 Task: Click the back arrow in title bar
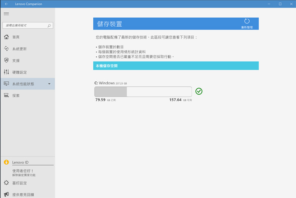point(6,4)
